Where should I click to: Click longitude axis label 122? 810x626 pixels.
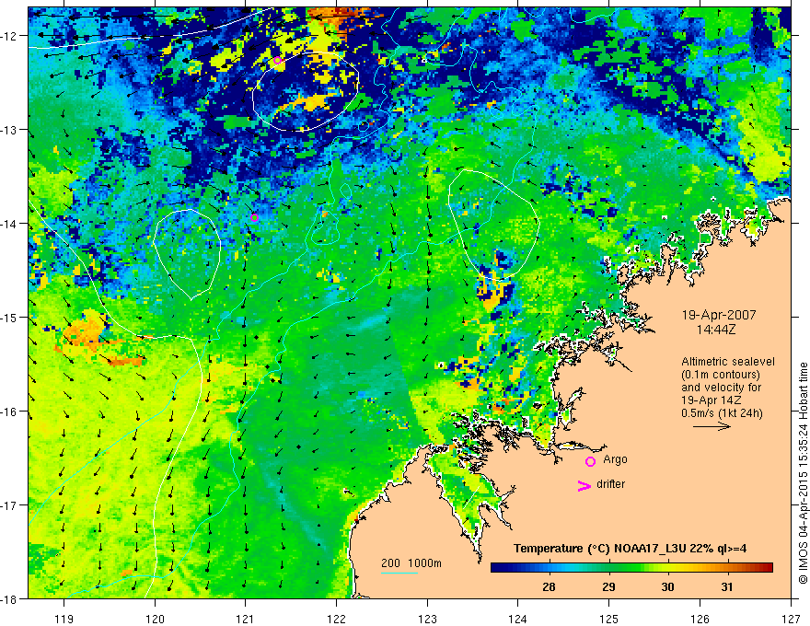tap(336, 619)
